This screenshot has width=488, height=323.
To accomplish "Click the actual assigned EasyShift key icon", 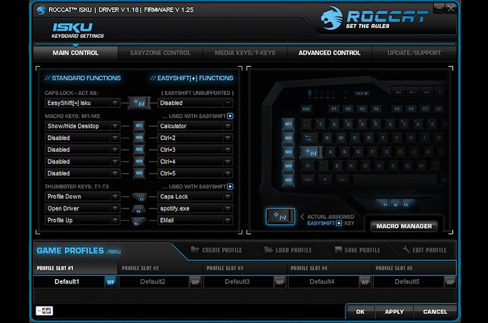I will 280,216.
